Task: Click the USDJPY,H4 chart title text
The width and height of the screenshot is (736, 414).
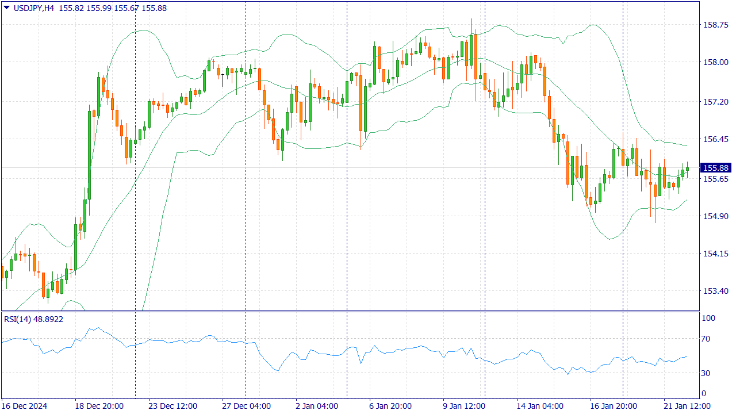Action: click(x=33, y=9)
